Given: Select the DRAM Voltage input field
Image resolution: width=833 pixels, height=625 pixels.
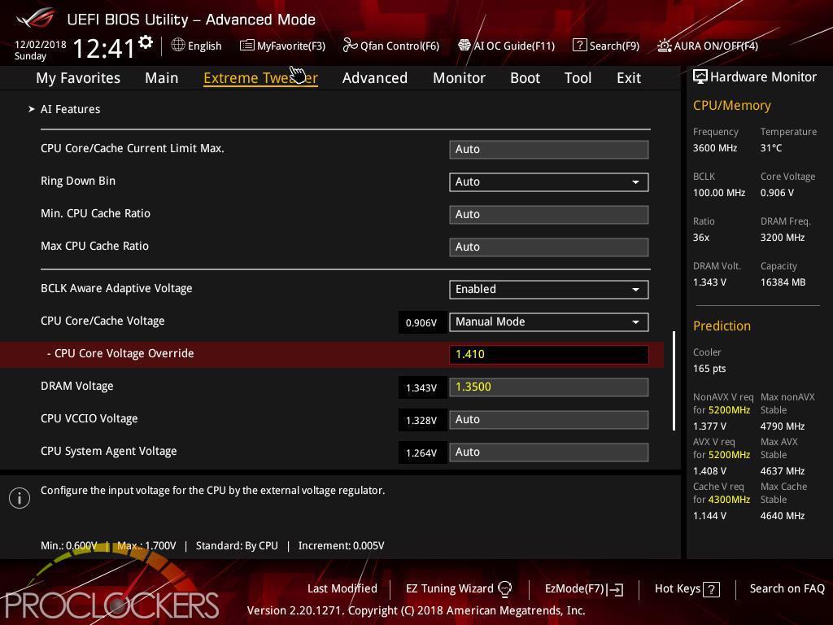Looking at the screenshot, I should [x=549, y=387].
